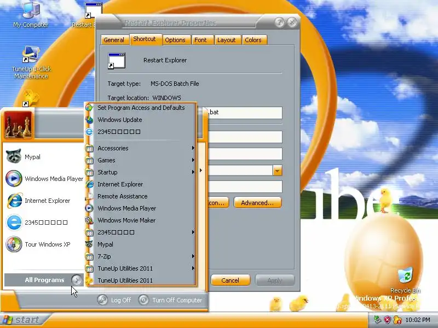Open TuneUp 1-Click Maintenance desktop shortcut
438x328 pixels.
(x=31, y=62)
